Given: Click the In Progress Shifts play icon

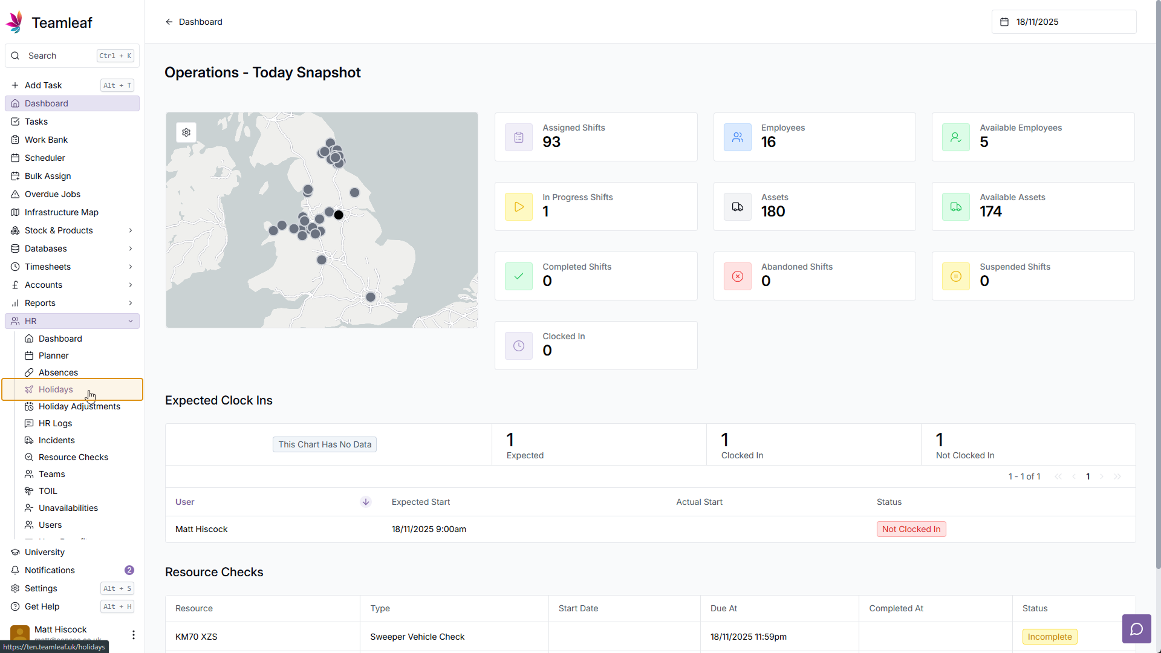Looking at the screenshot, I should tap(519, 207).
